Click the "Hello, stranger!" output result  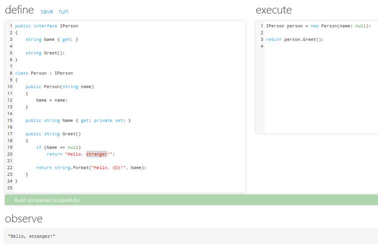point(32,236)
